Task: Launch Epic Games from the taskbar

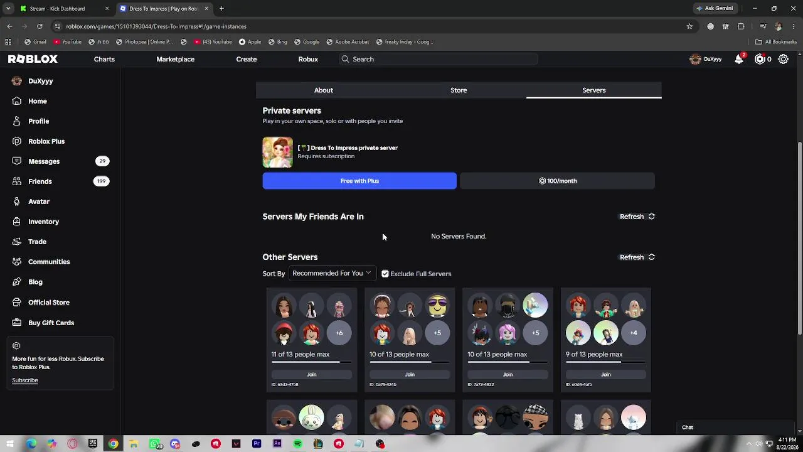Action: point(93,444)
